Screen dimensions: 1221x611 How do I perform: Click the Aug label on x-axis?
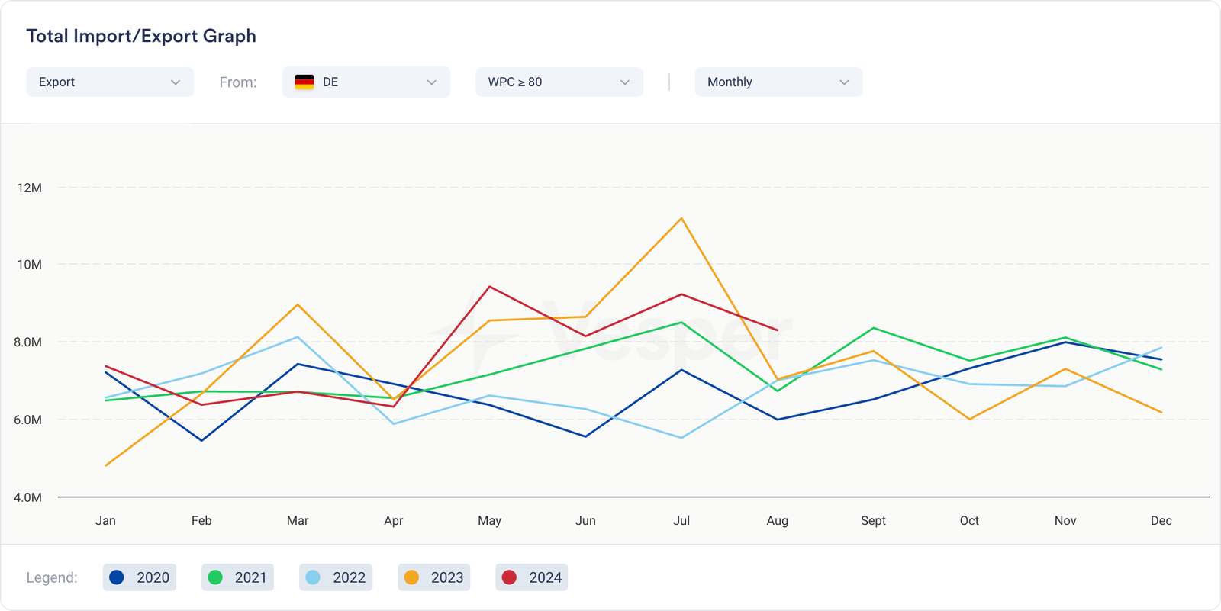point(777,521)
